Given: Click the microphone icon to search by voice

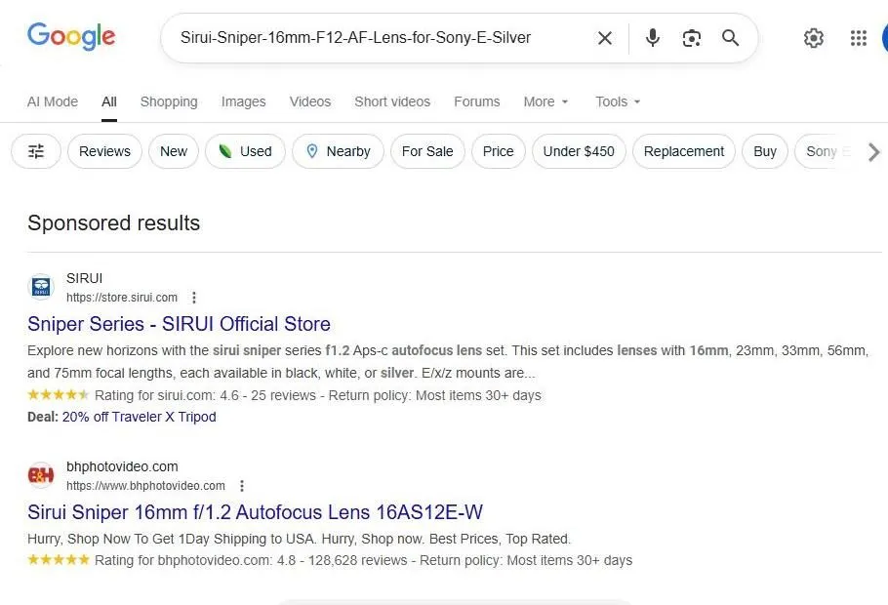Looking at the screenshot, I should 652,38.
